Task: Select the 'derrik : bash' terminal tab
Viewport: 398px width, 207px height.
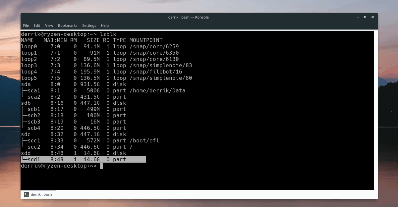Action: click(x=38, y=194)
